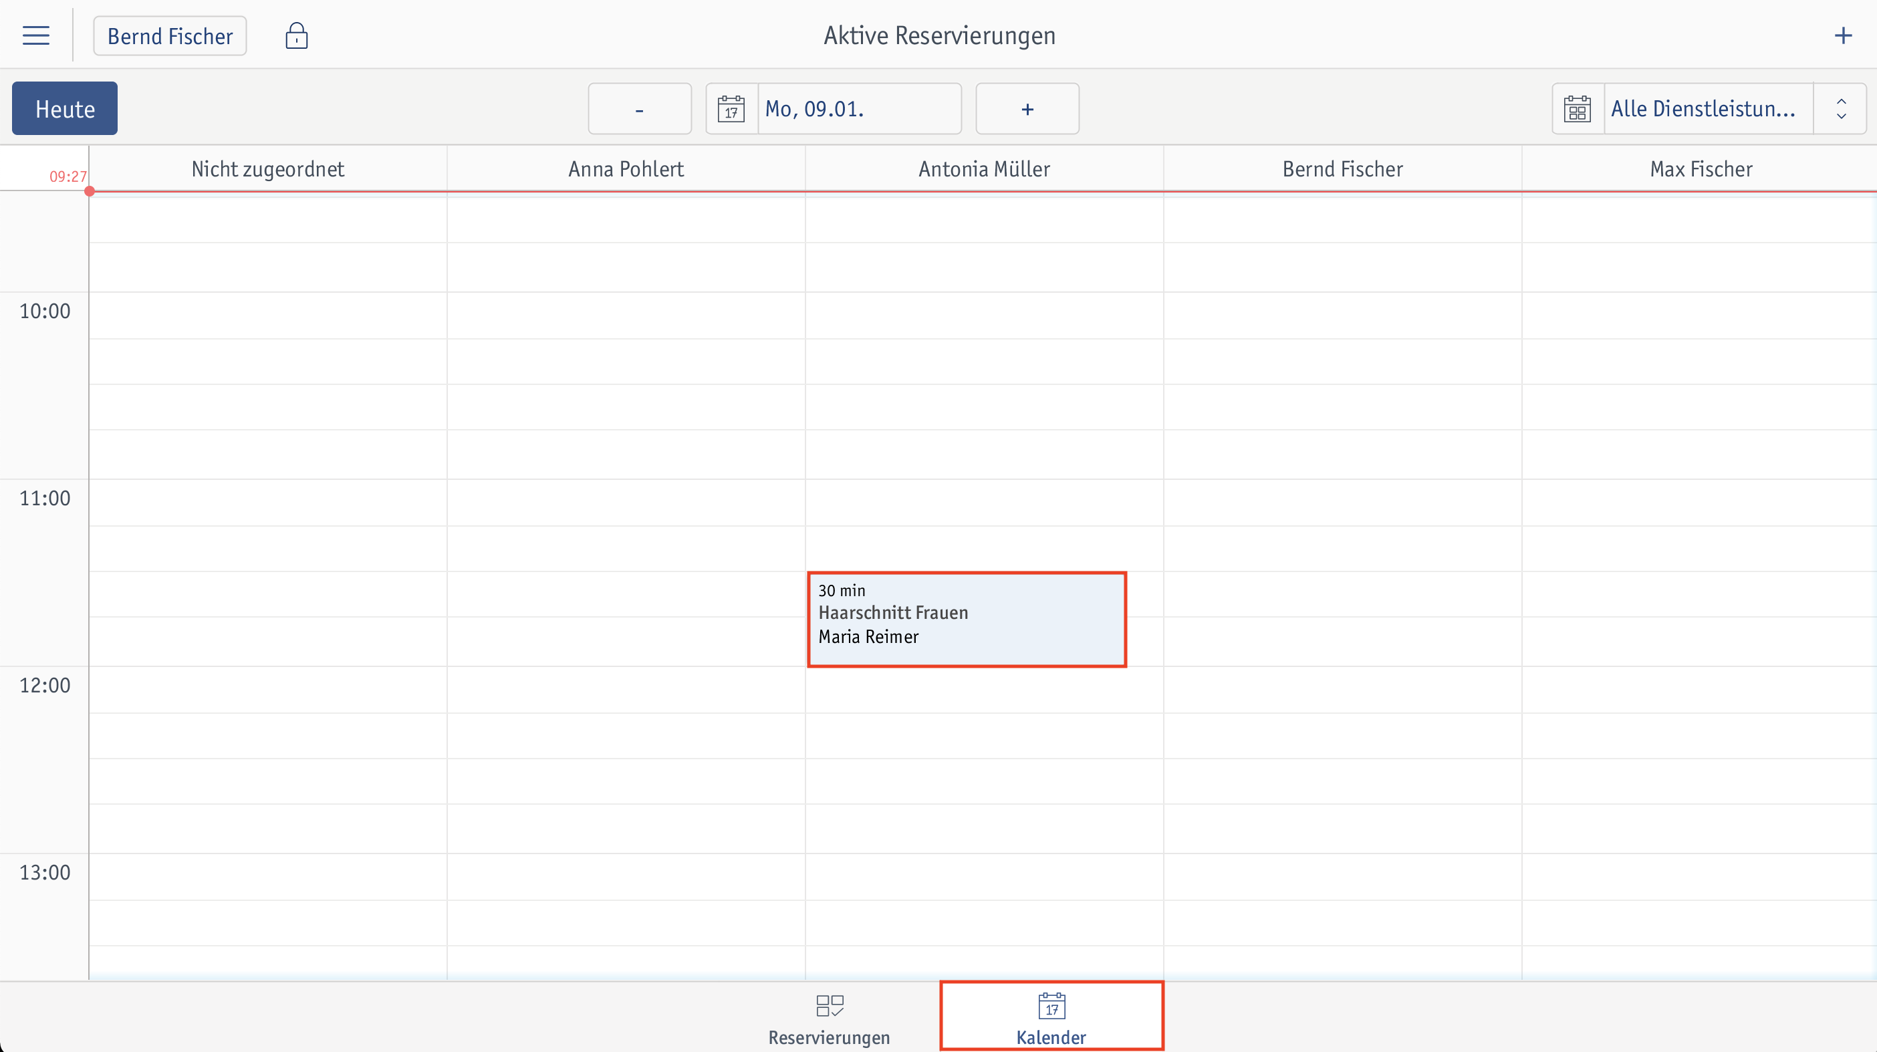
Task: Select the Bernd Fischer column header
Action: click(1342, 169)
